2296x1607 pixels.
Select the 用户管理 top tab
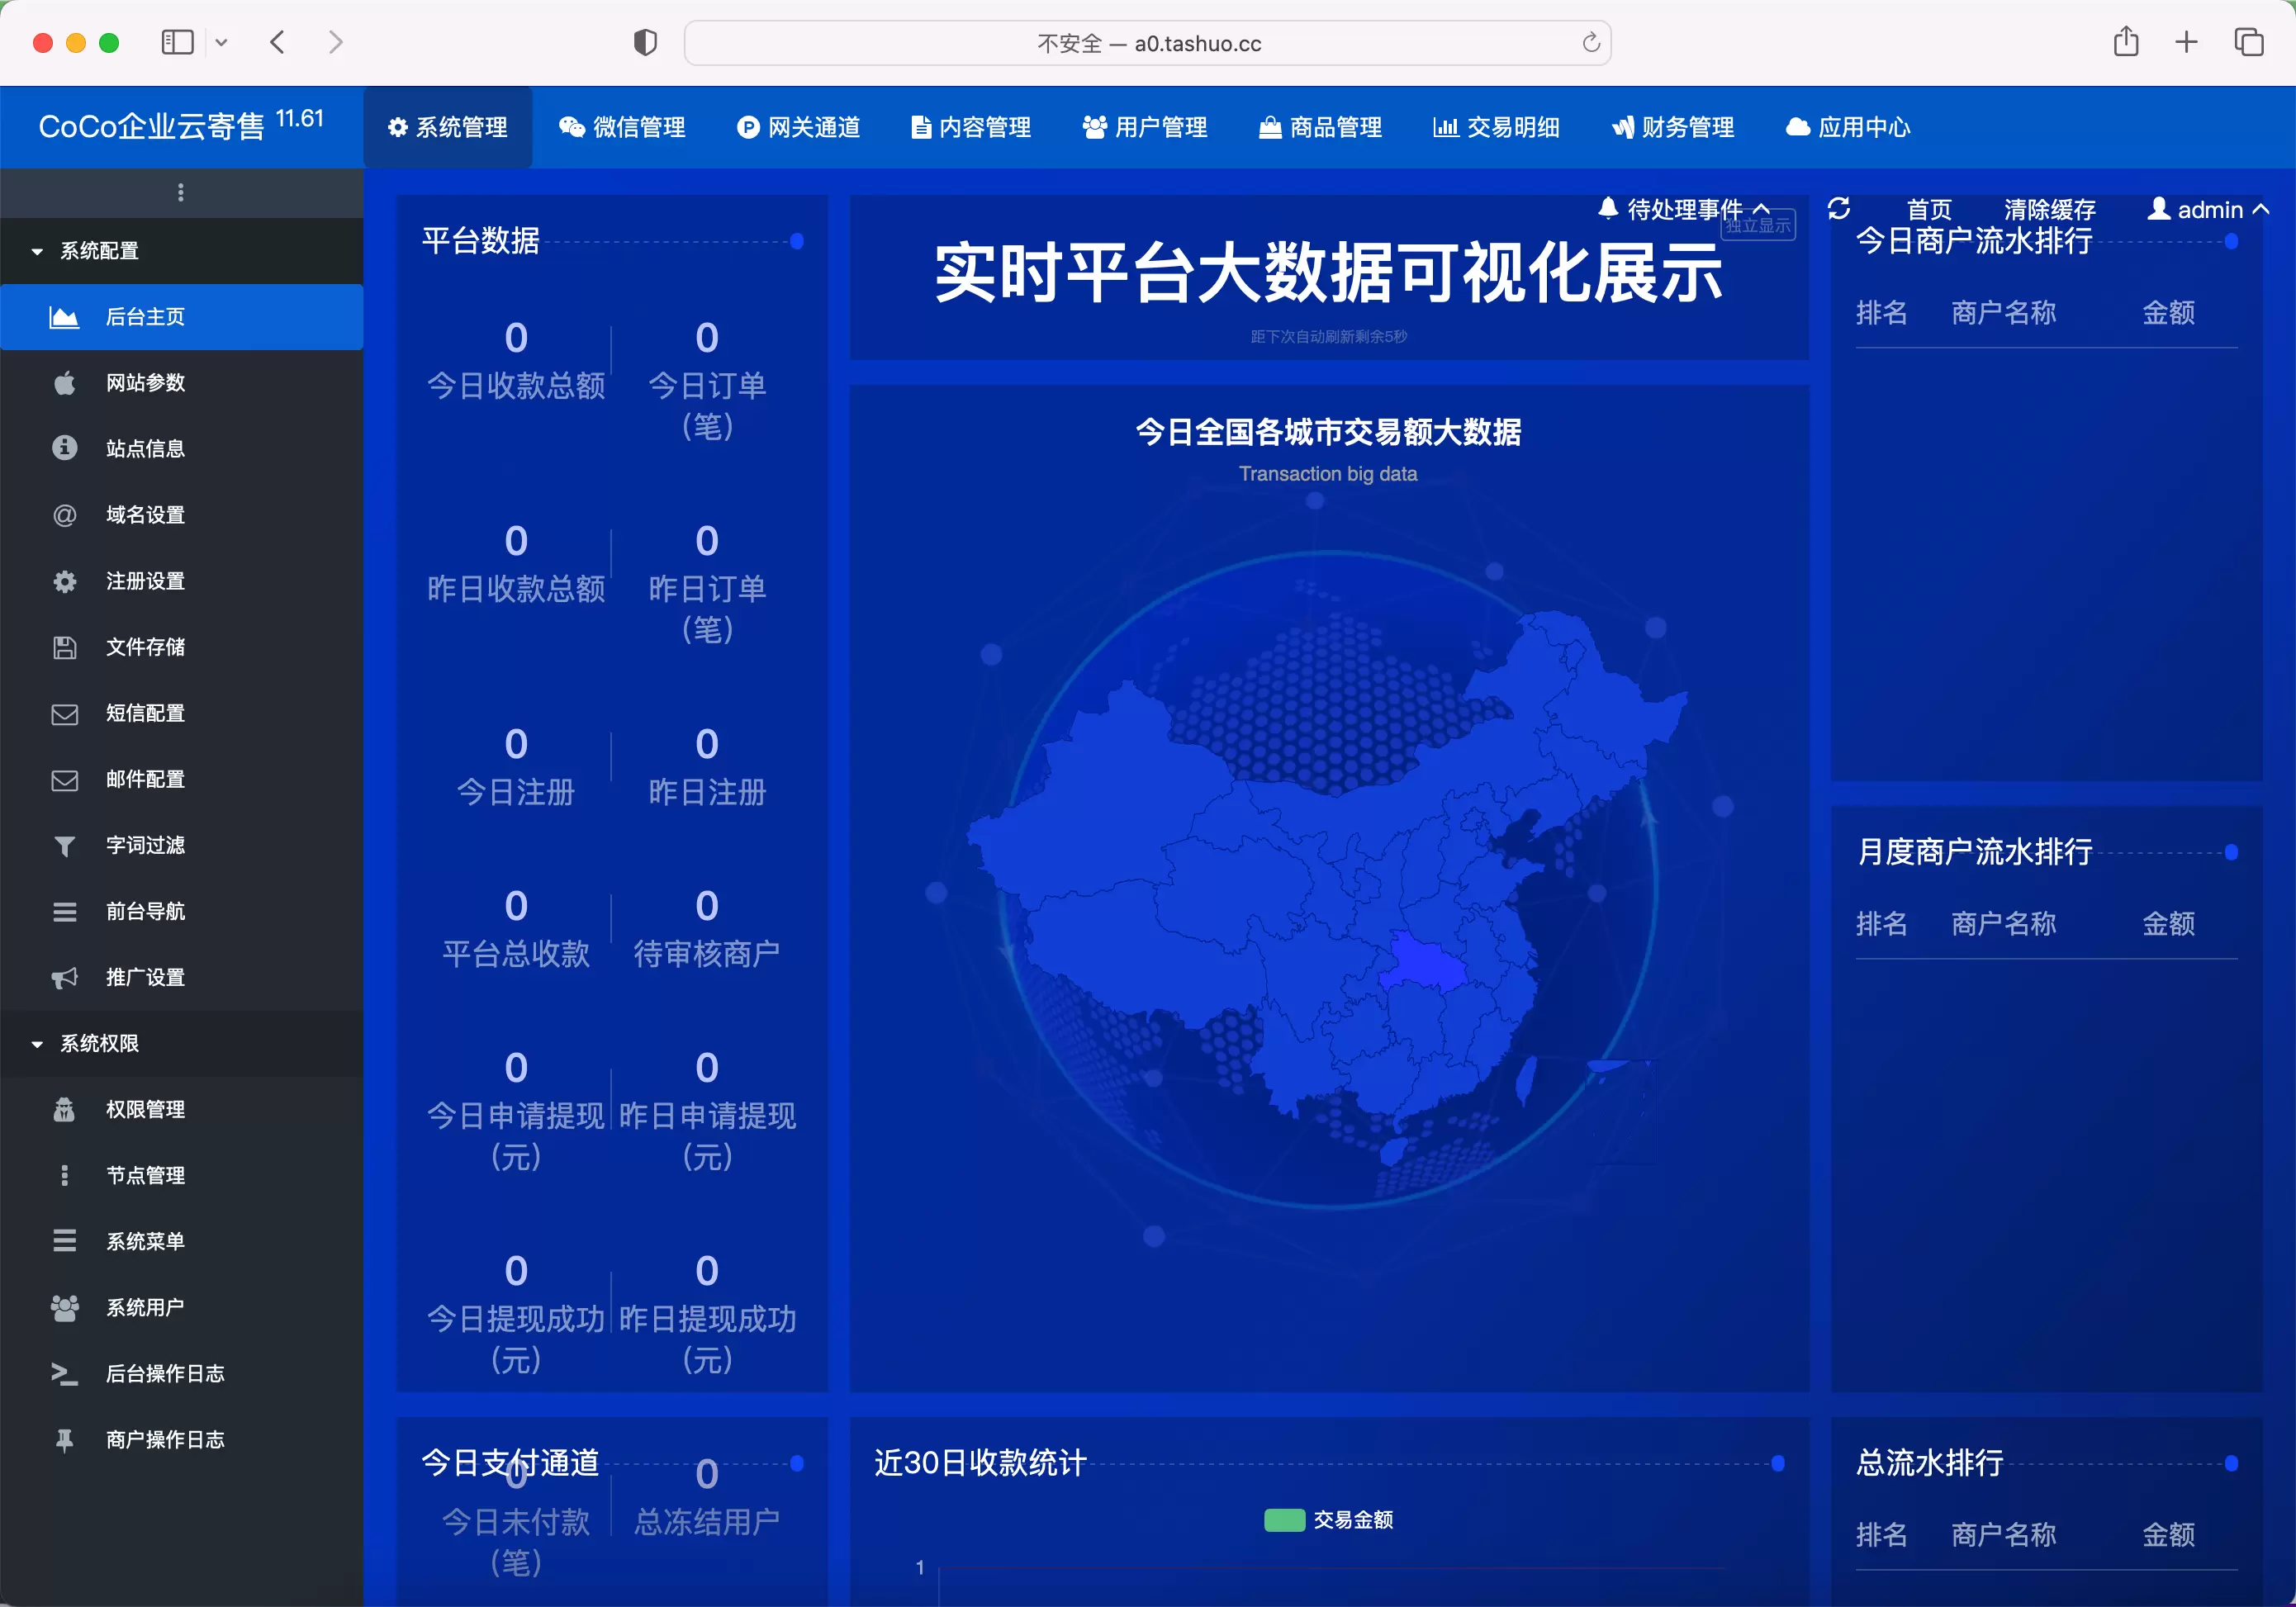pyautogui.click(x=1145, y=127)
